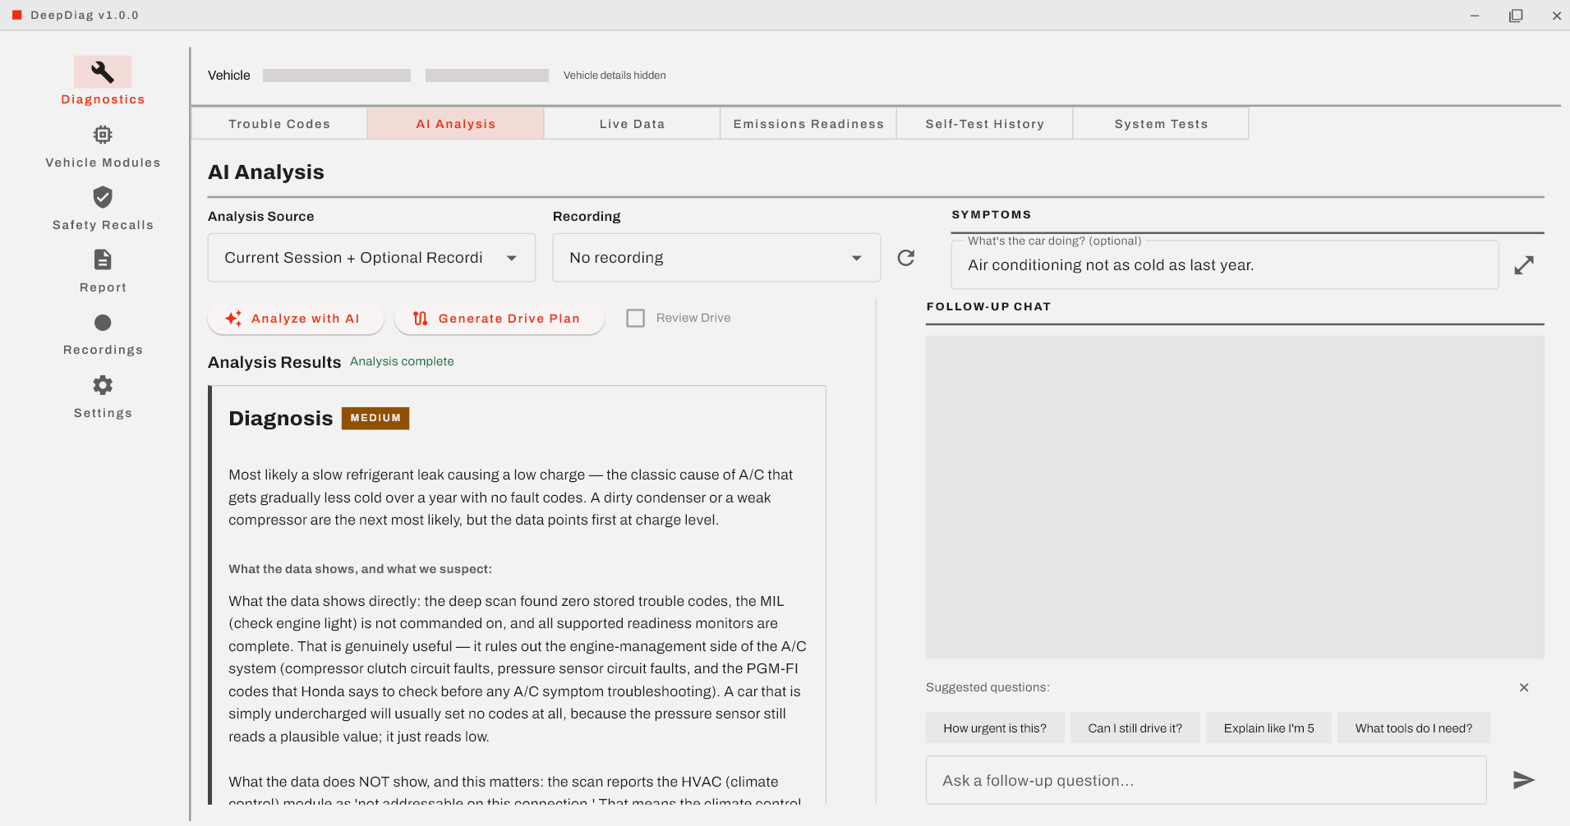Toggle the Review Drive checkbox
1570x826 pixels.
pyautogui.click(x=636, y=318)
